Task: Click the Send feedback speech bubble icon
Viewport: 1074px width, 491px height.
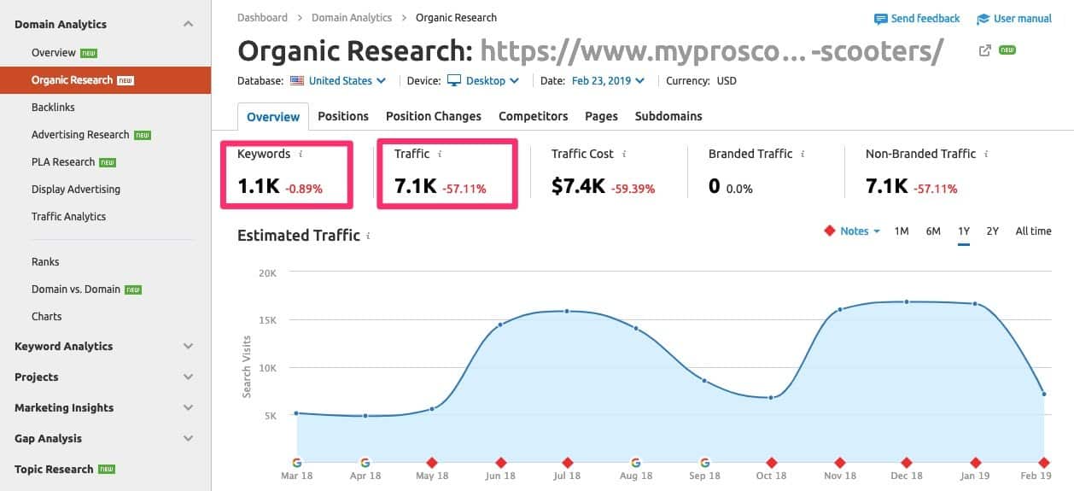Action: (880, 19)
